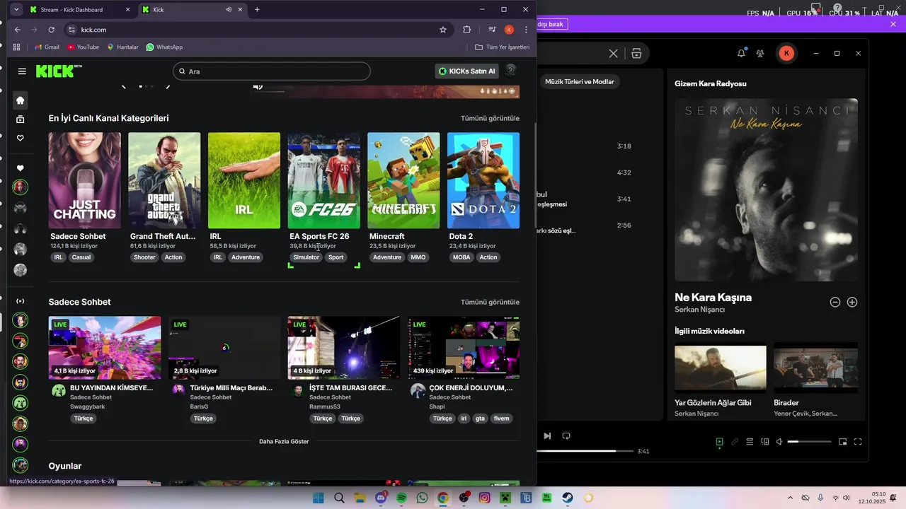Open YouTube bookmark
906x509 pixels.
[83, 47]
